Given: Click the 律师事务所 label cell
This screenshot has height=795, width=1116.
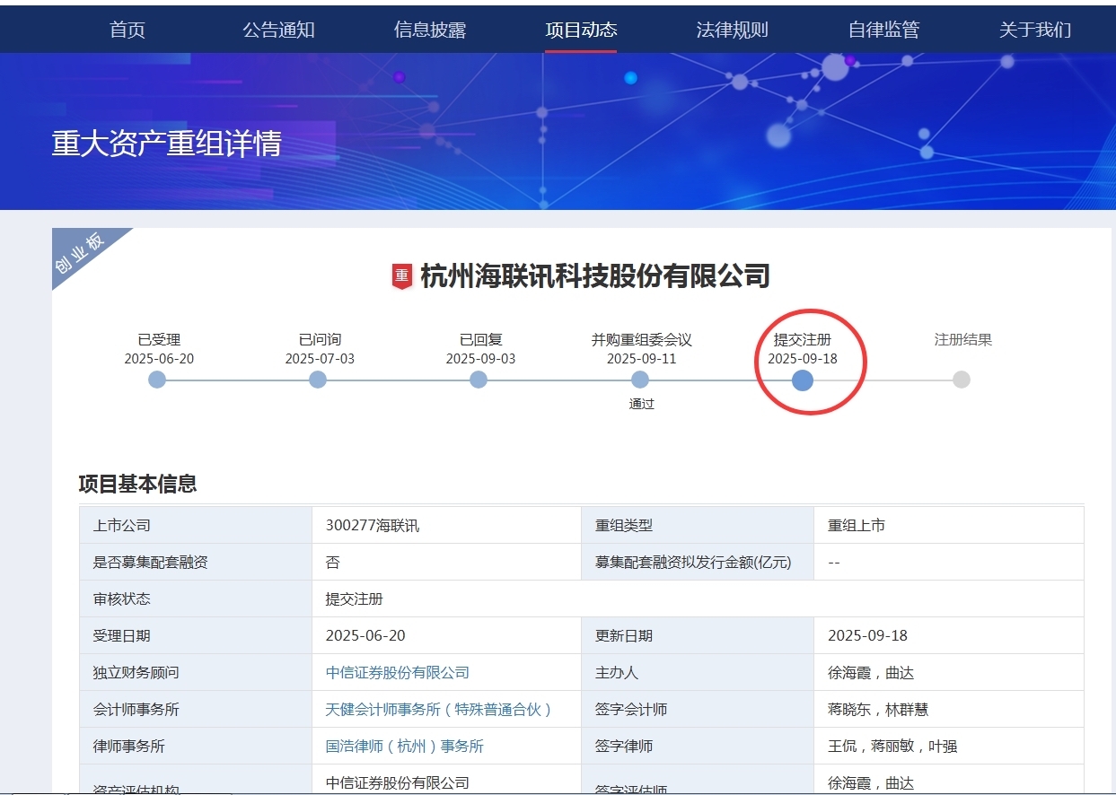Looking at the screenshot, I should click(196, 746).
